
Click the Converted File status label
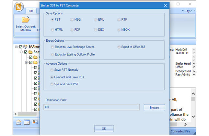(180, 131)
